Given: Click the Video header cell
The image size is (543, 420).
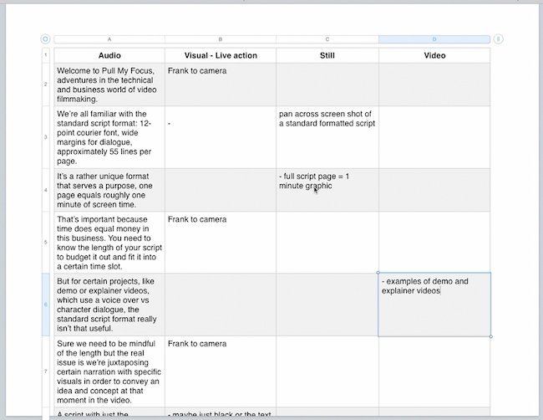Looking at the screenshot, I should (x=434, y=55).
